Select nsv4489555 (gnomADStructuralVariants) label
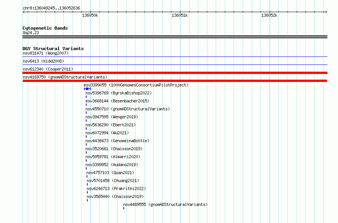338x223 pixels. 165,204
